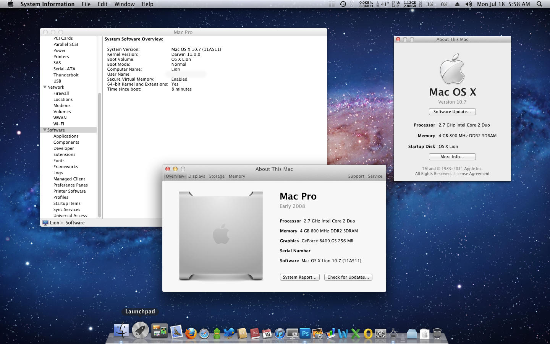Click the Launchpad rocket icon
Image resolution: width=550 pixels, height=344 pixels.
tap(140, 329)
